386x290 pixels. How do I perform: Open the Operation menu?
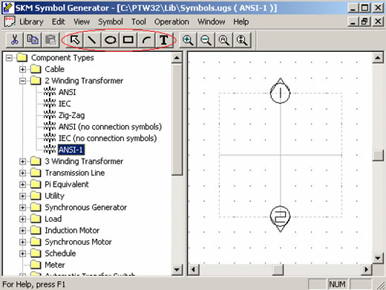point(171,22)
